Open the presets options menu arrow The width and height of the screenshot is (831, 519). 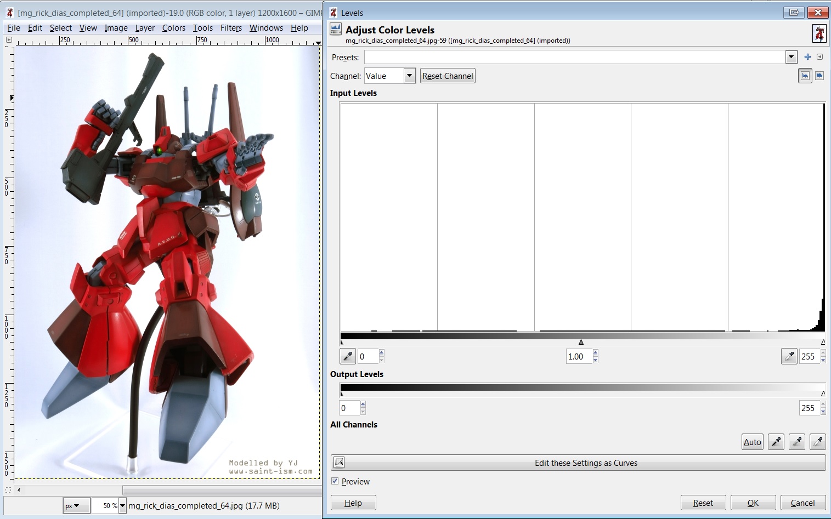(x=819, y=57)
